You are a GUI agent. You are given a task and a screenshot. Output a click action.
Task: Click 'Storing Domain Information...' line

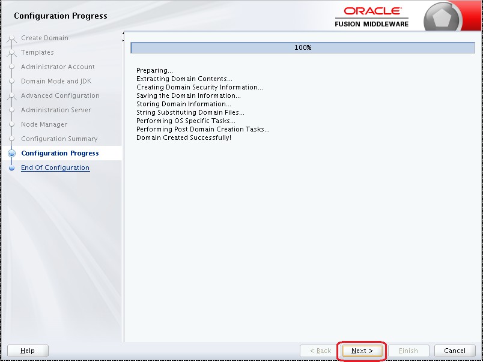tap(184, 104)
